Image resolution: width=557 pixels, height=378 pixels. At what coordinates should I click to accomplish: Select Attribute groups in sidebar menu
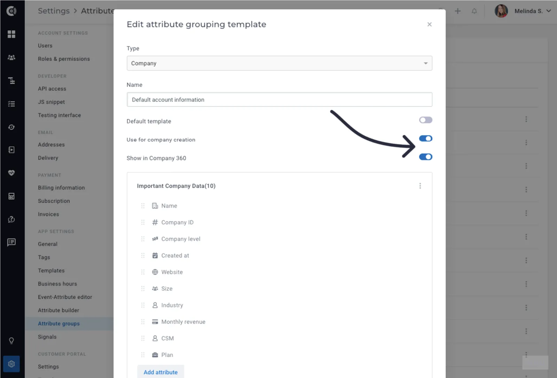click(59, 323)
